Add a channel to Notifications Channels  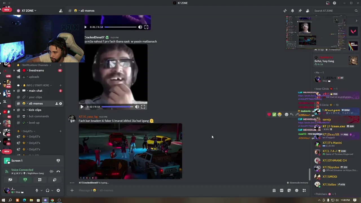click(60, 65)
